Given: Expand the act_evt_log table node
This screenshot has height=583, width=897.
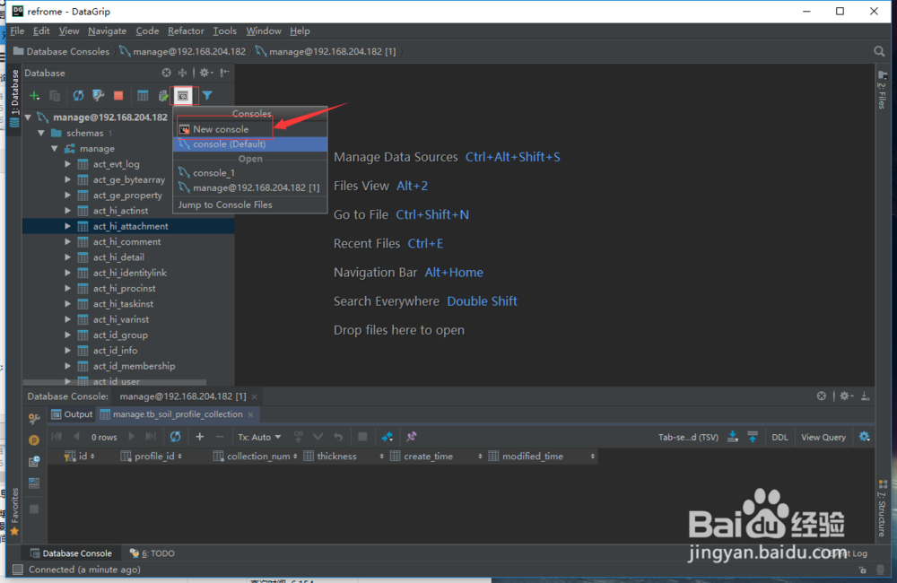Looking at the screenshot, I should [67, 164].
